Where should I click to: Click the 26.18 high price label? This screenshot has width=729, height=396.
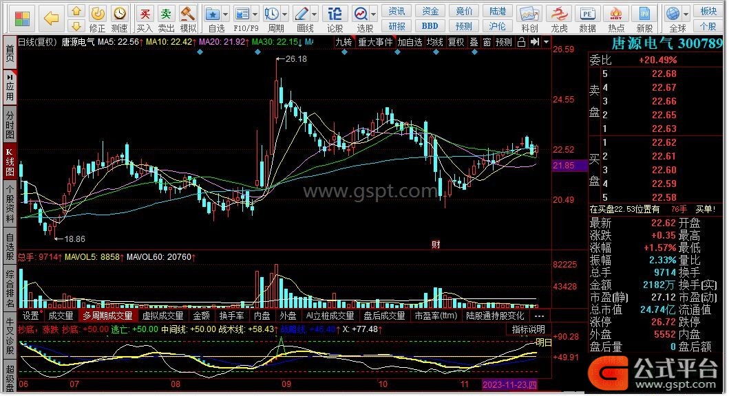coord(296,59)
